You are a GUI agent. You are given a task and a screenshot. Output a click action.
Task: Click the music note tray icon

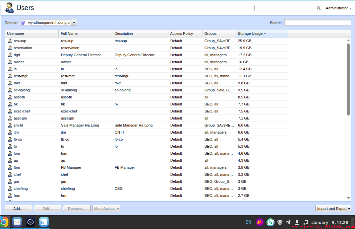click(x=305, y=222)
